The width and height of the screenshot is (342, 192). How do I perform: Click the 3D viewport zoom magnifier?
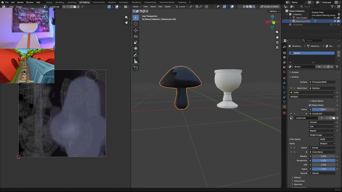coord(277,32)
